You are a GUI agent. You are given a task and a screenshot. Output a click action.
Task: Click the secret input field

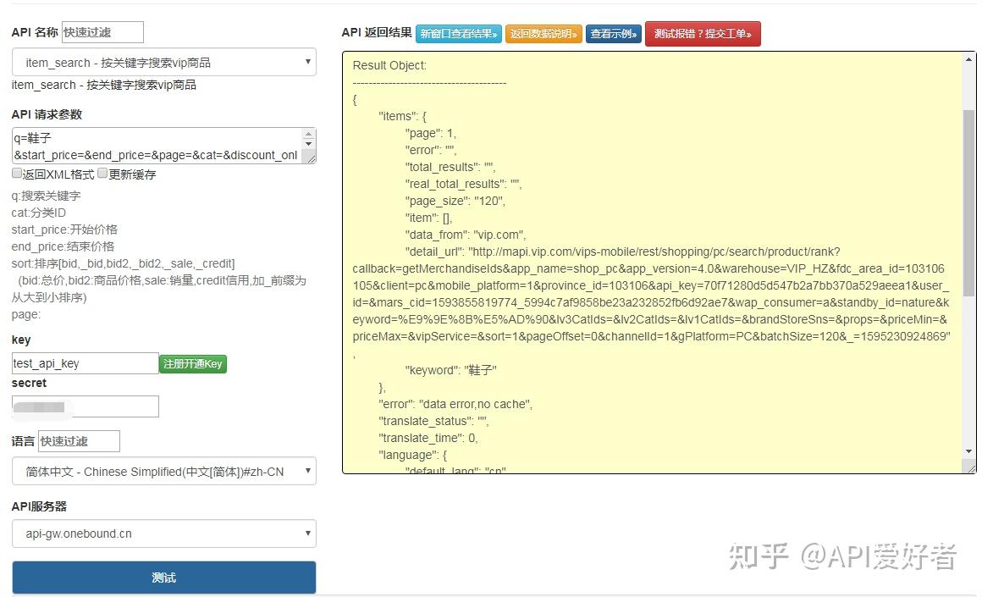click(86, 406)
